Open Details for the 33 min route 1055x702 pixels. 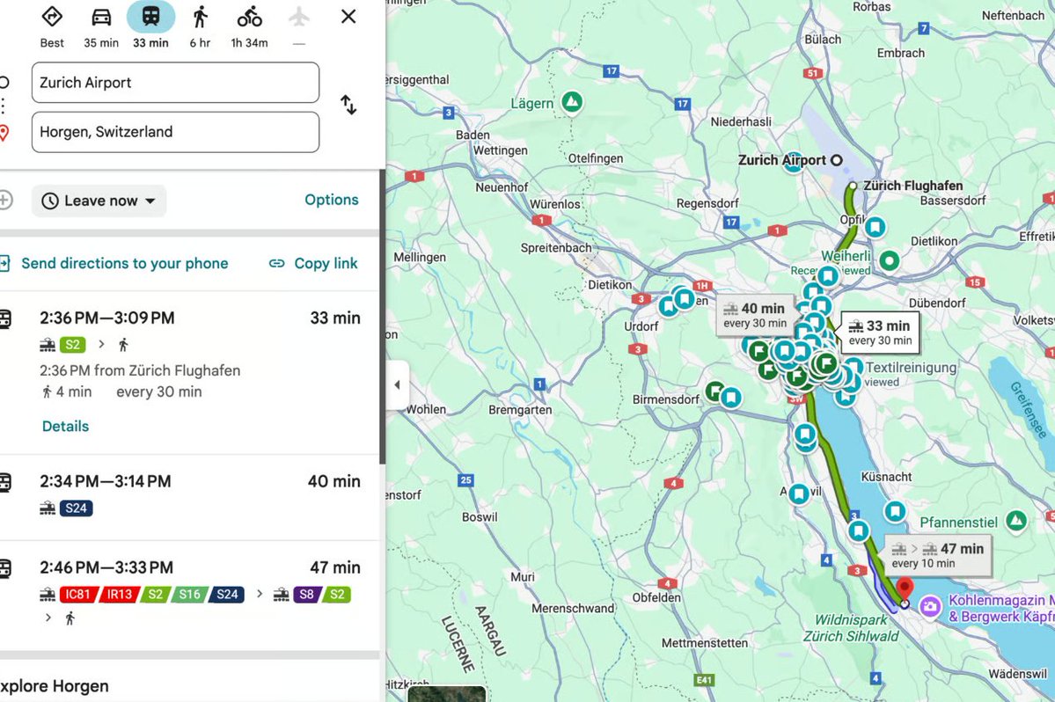coord(65,427)
